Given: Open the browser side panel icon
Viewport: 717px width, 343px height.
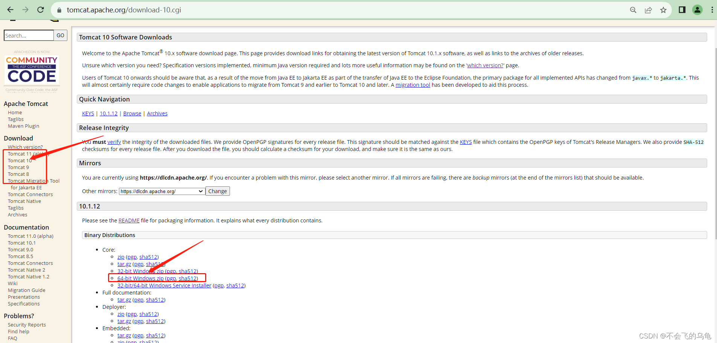Looking at the screenshot, I should (682, 10).
